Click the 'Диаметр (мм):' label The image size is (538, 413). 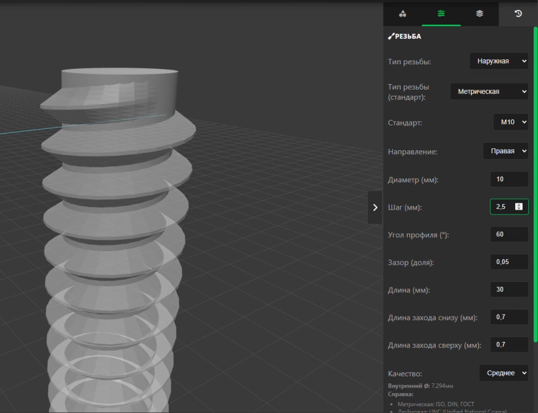point(413,180)
